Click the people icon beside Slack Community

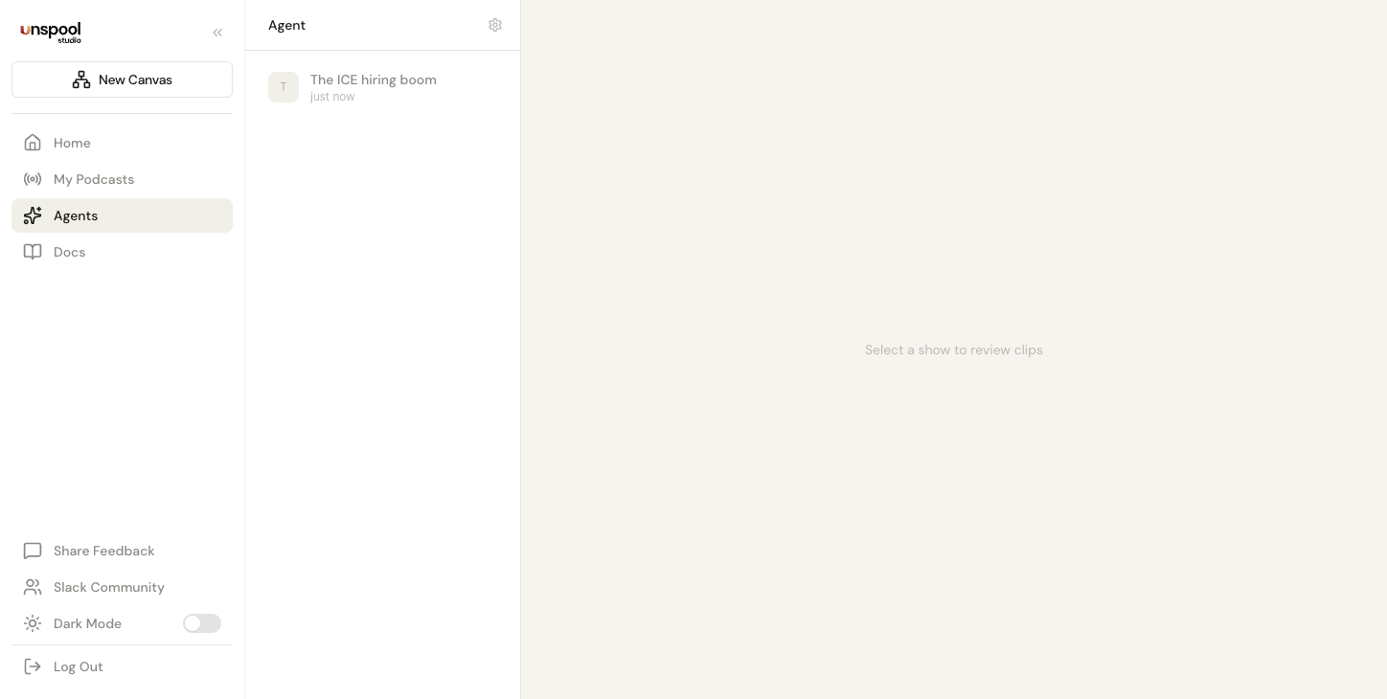tap(33, 587)
